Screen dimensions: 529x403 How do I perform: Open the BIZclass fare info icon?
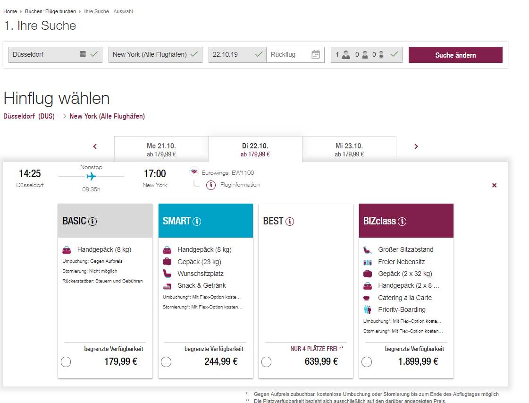[402, 221]
